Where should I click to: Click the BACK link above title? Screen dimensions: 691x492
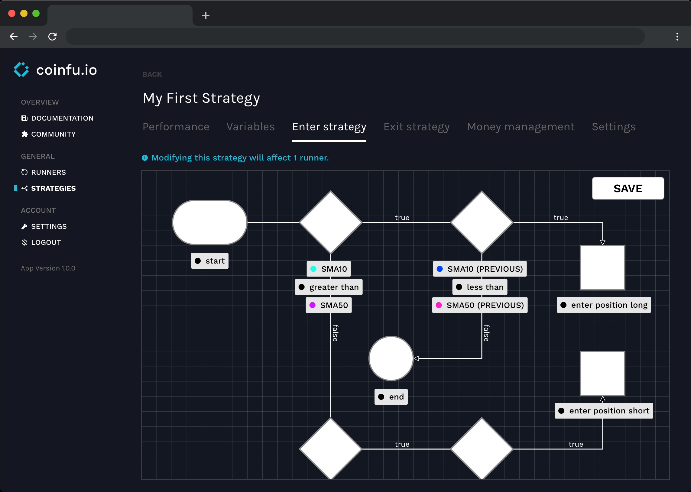[x=152, y=75]
